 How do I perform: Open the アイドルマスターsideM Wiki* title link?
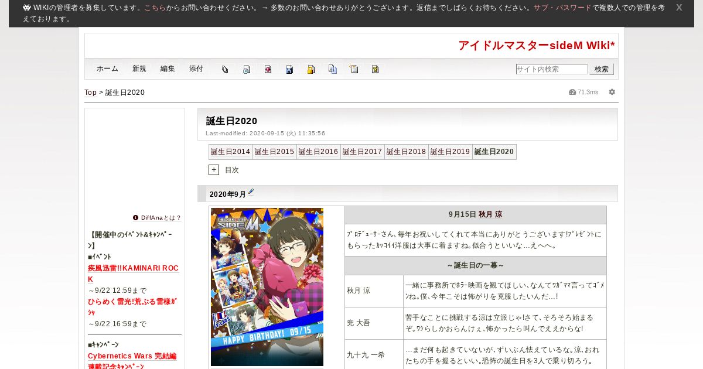pyautogui.click(x=537, y=46)
